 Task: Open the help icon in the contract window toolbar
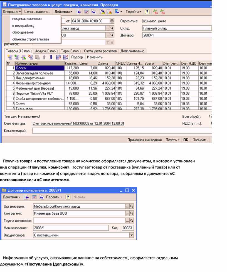click(68, 197)
